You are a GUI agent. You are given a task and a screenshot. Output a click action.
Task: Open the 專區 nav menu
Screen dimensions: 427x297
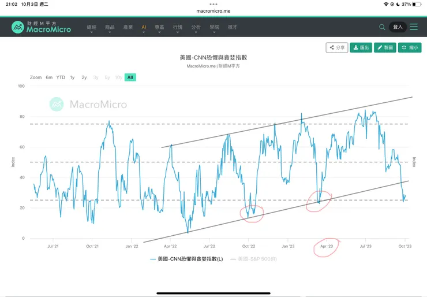click(159, 27)
